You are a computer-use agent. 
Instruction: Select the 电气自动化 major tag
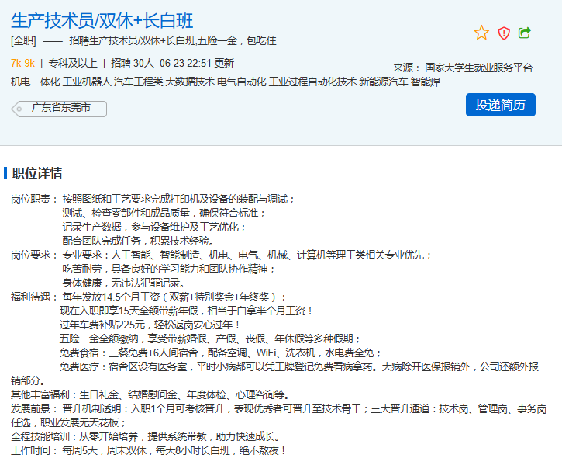click(x=241, y=82)
